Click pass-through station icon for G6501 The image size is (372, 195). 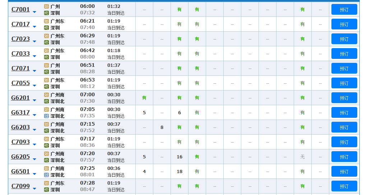(x=47, y=175)
